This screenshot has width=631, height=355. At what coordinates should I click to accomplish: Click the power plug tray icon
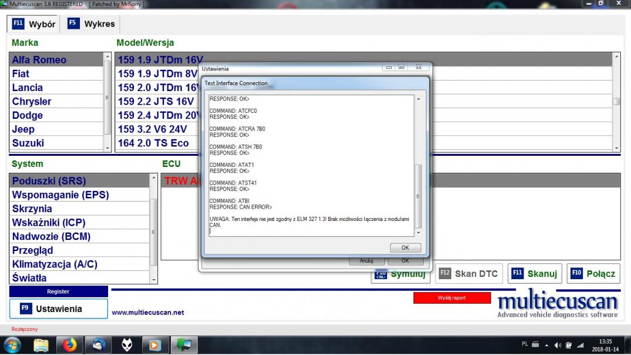click(x=569, y=346)
